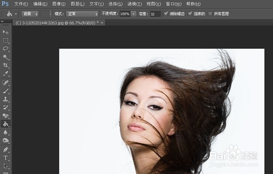
Task: Select the Rectangular Marquee tool
Action: click(x=6, y=41)
